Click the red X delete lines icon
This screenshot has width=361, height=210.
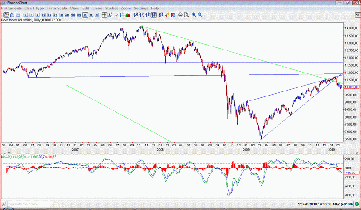tap(173, 15)
